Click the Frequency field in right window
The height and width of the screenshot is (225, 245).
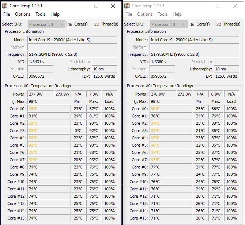(195, 54)
